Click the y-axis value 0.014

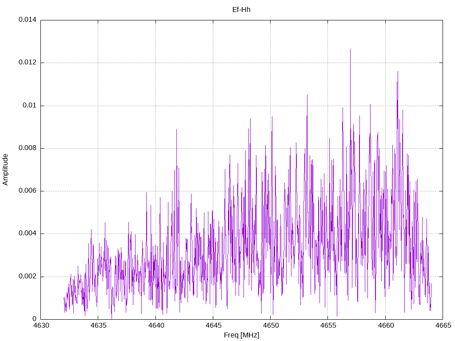(x=28, y=20)
